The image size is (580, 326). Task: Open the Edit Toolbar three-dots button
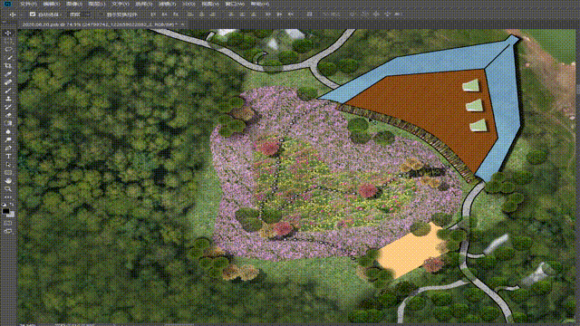coord(8,197)
